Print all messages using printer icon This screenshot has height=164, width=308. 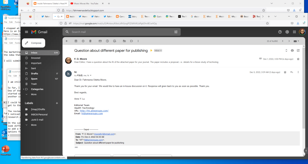point(292,51)
